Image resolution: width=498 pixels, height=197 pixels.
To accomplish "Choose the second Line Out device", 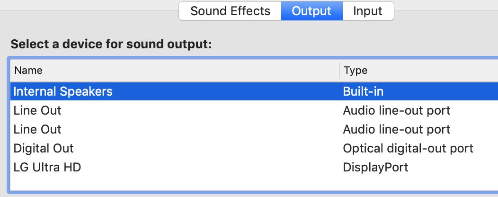I will tap(254, 129).
